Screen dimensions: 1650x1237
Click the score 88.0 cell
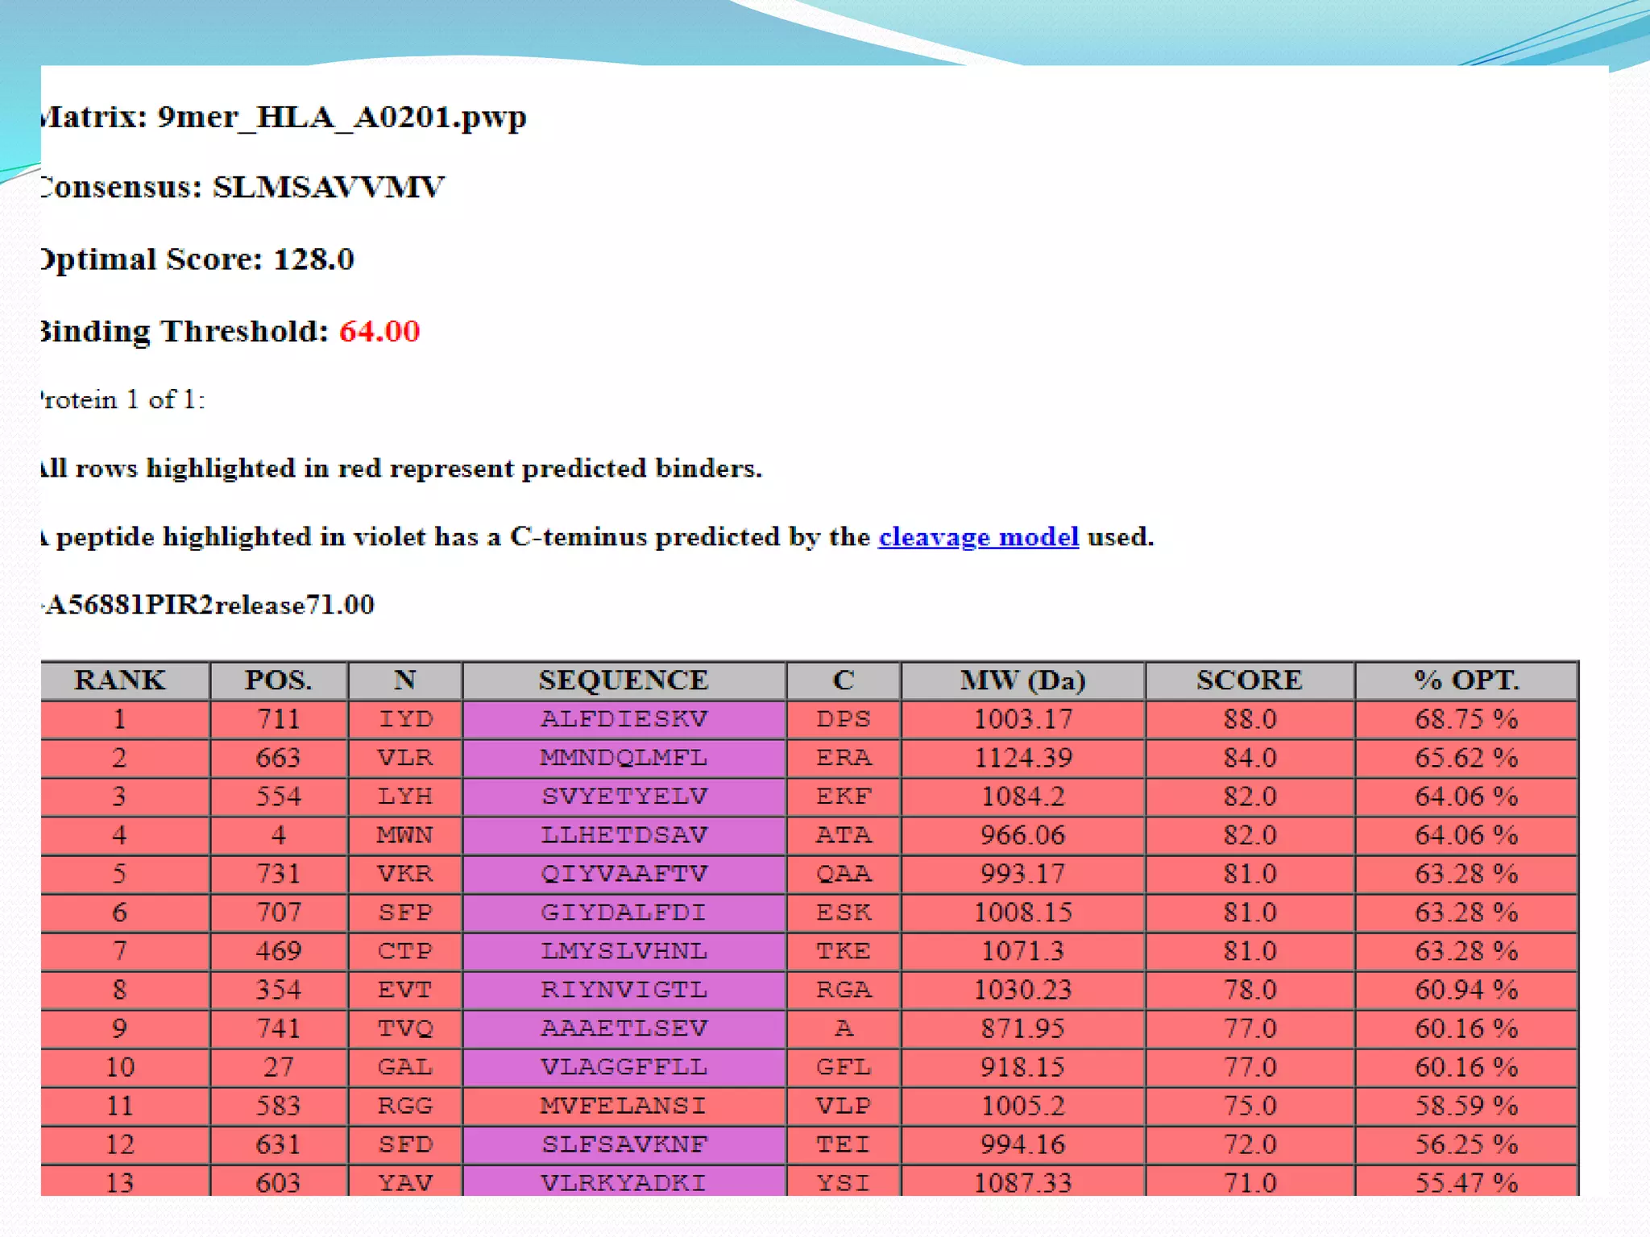[1249, 719]
